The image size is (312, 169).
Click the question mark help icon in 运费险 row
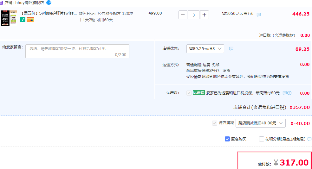click(x=289, y=93)
